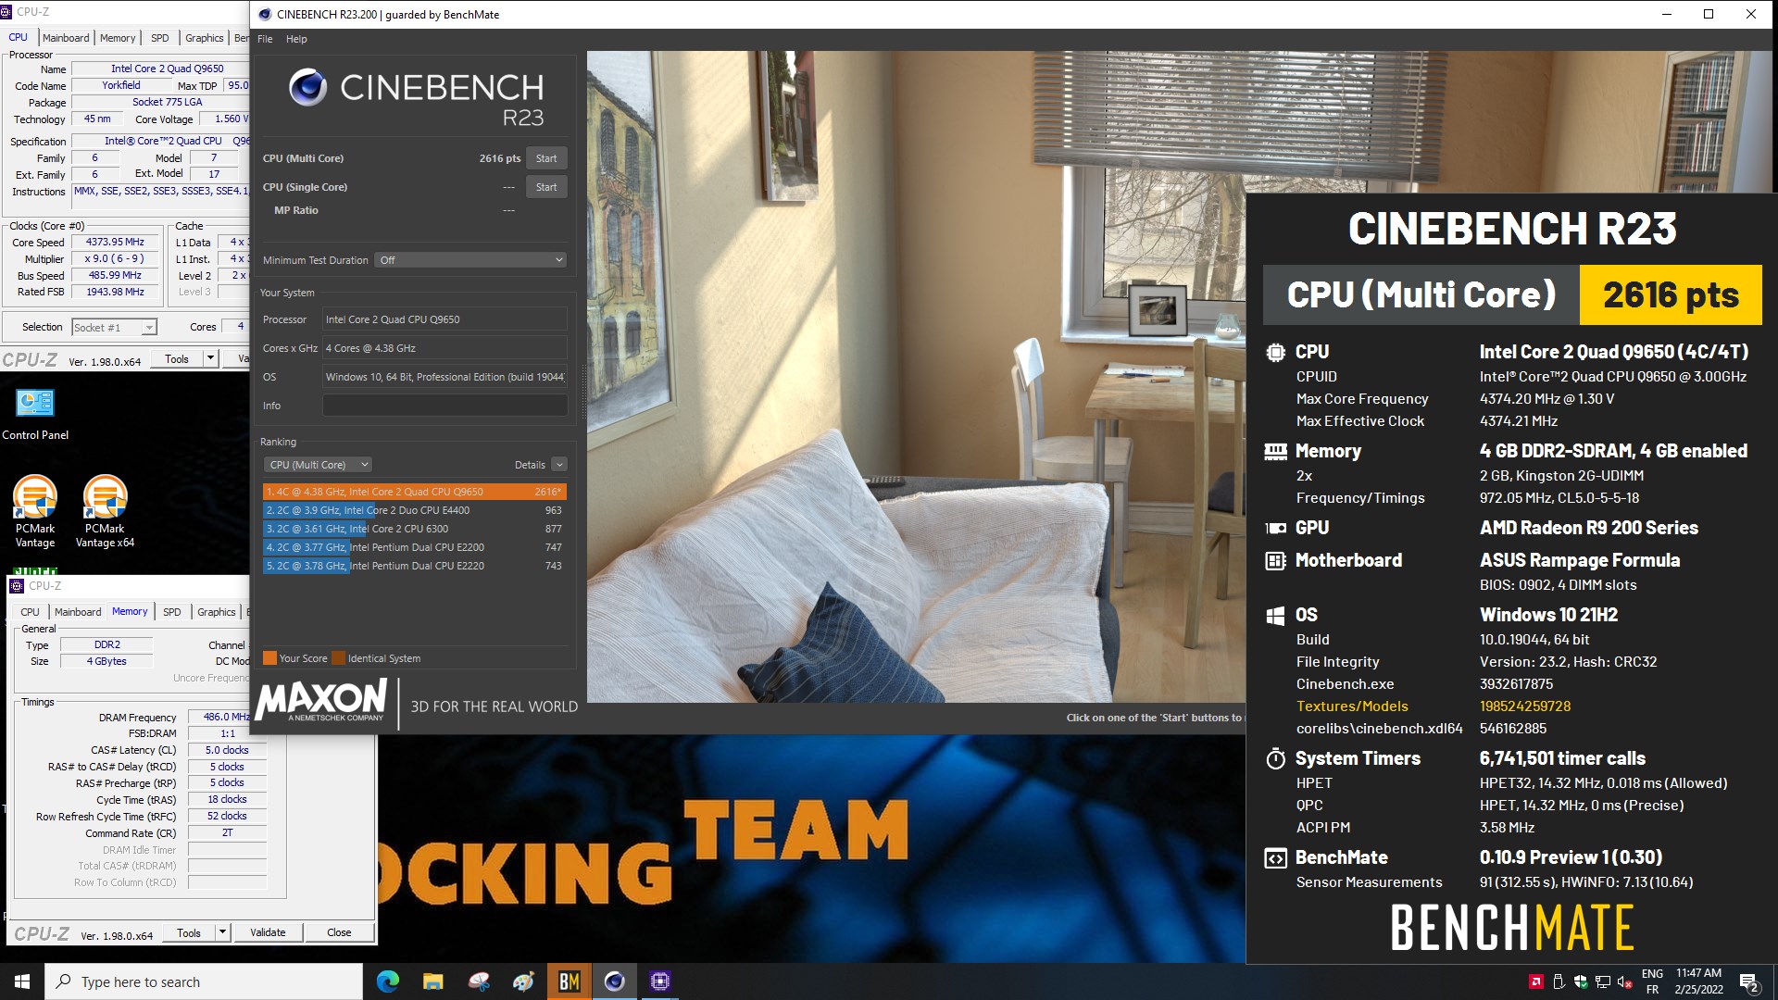Open the notification center icon
Viewport: 1778px width, 1000px height.
(x=1749, y=981)
